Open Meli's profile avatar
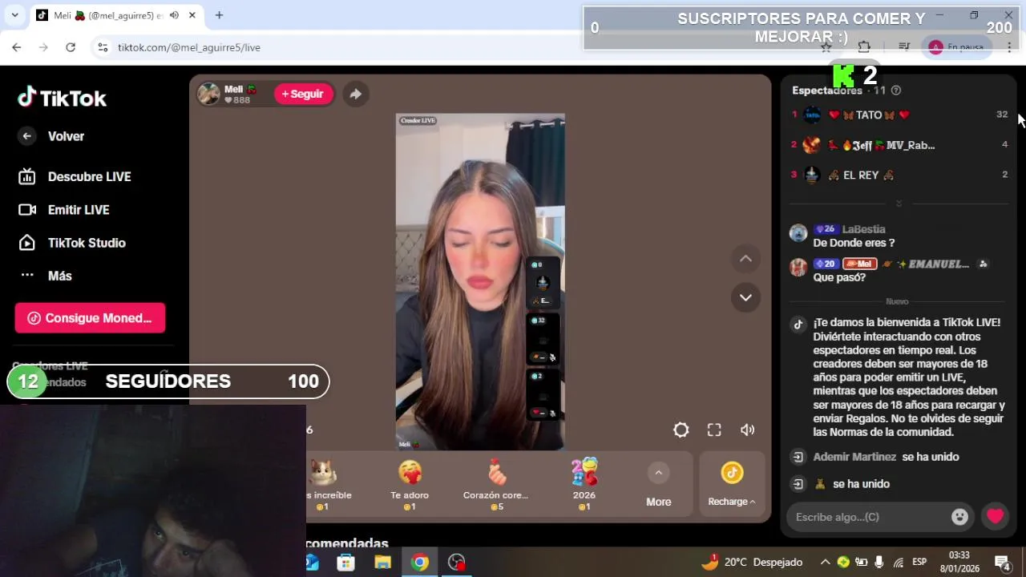Viewport: 1026px width, 577px height. (208, 94)
